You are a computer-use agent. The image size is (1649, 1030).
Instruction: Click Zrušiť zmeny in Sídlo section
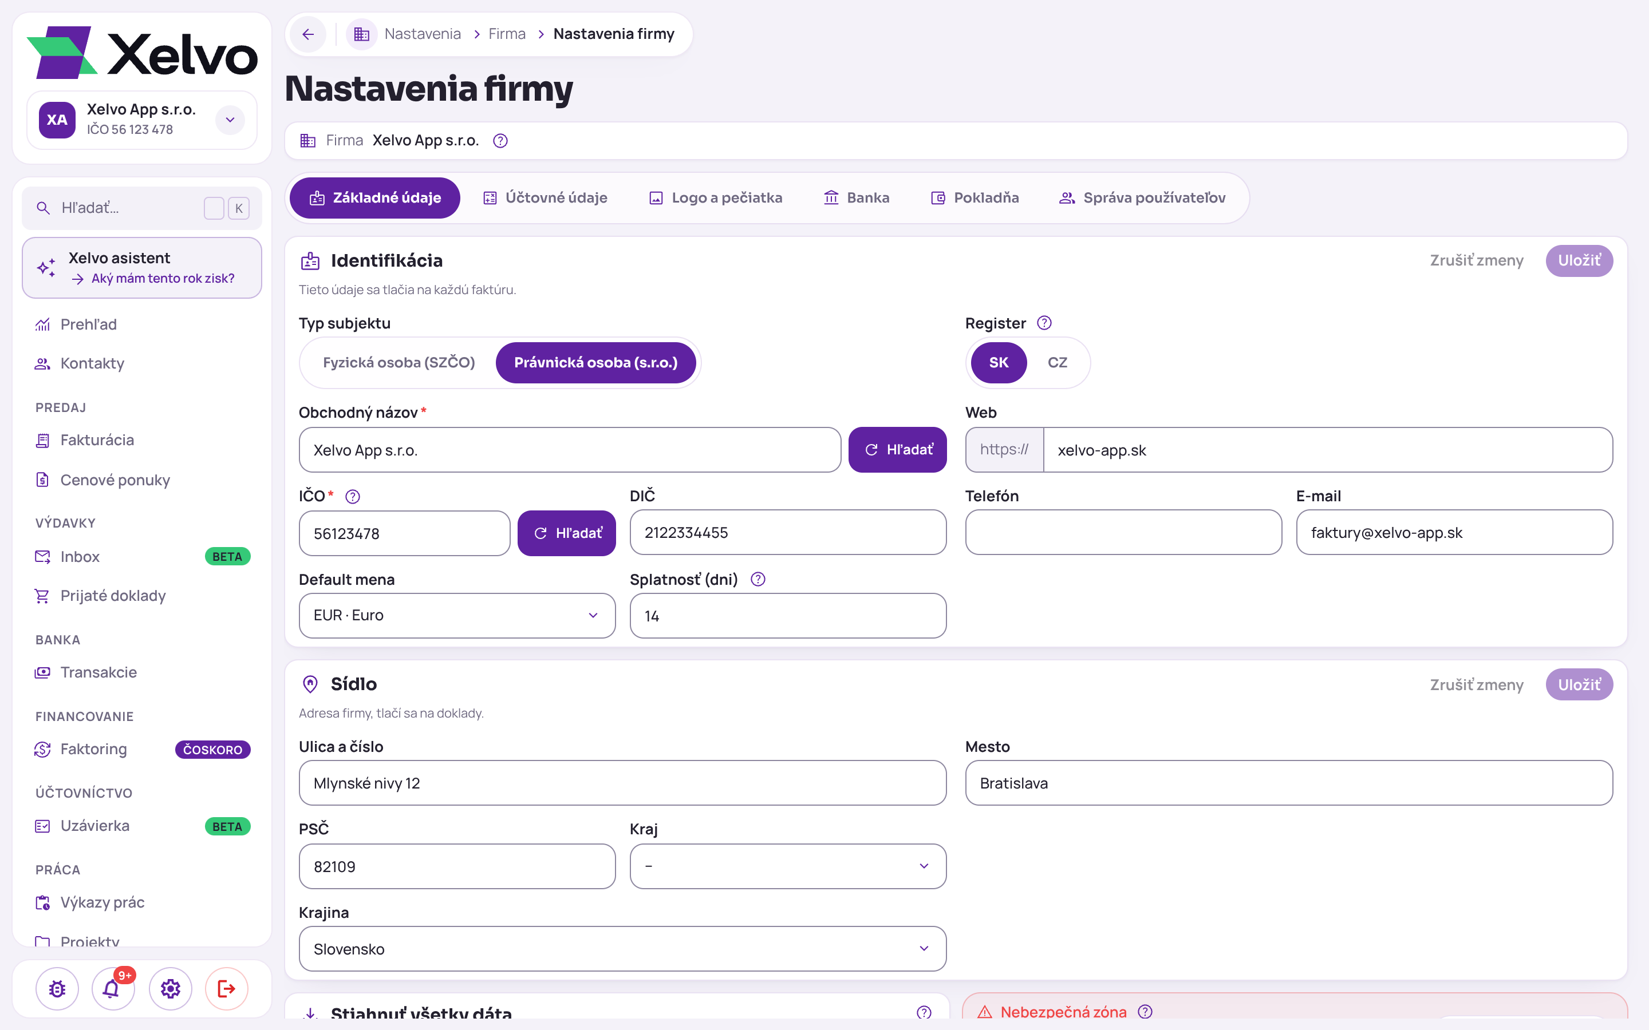1476,684
